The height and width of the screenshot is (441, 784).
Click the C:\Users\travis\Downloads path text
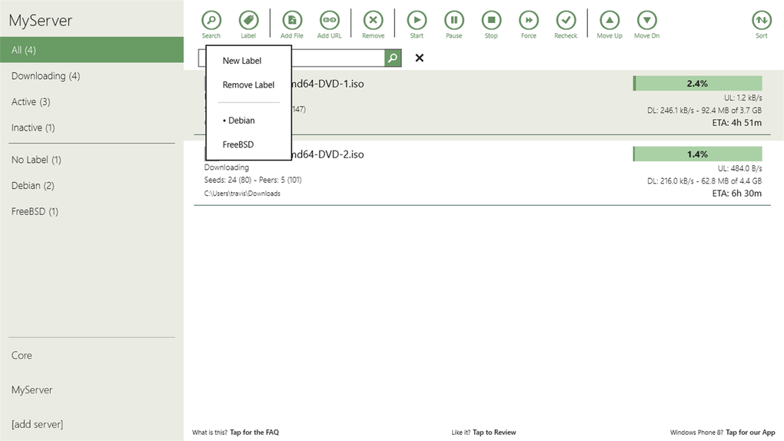click(x=242, y=194)
